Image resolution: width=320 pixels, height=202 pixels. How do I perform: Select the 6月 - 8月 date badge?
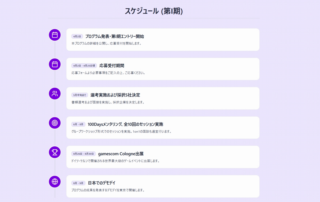tap(78, 124)
